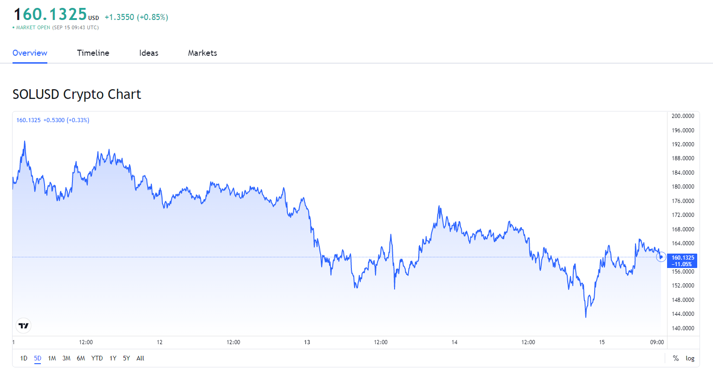Viewport: 713px width, 379px height.
Task: Select the 5D timeframe toggle
Action: (37, 358)
